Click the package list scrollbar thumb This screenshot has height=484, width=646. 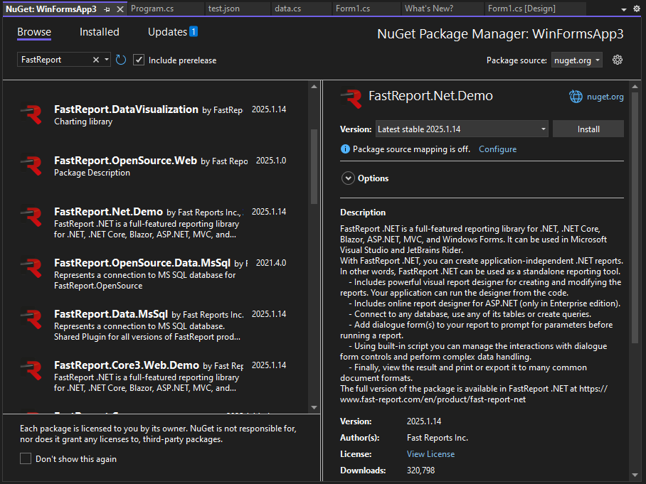(314, 167)
